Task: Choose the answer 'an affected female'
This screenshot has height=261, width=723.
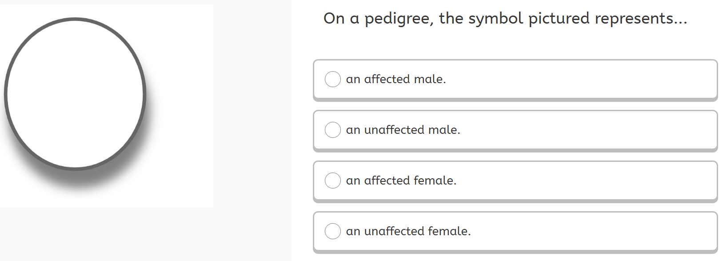Action: [401, 181]
